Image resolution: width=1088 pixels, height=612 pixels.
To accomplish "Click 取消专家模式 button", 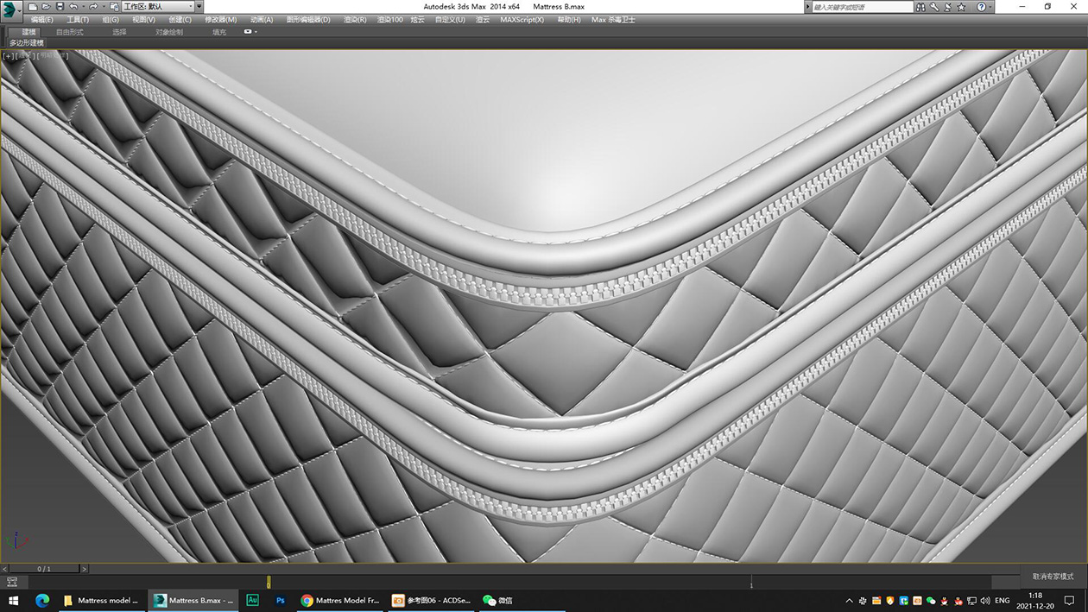I will 1053,576.
